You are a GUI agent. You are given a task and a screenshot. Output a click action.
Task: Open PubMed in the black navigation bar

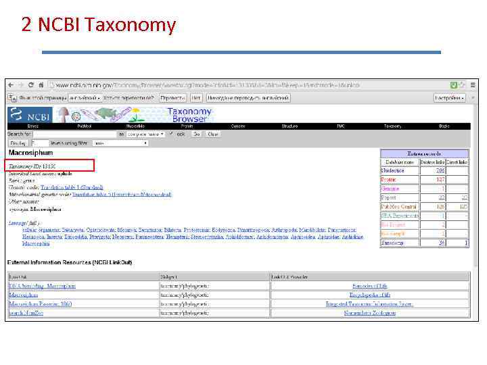[84, 126]
